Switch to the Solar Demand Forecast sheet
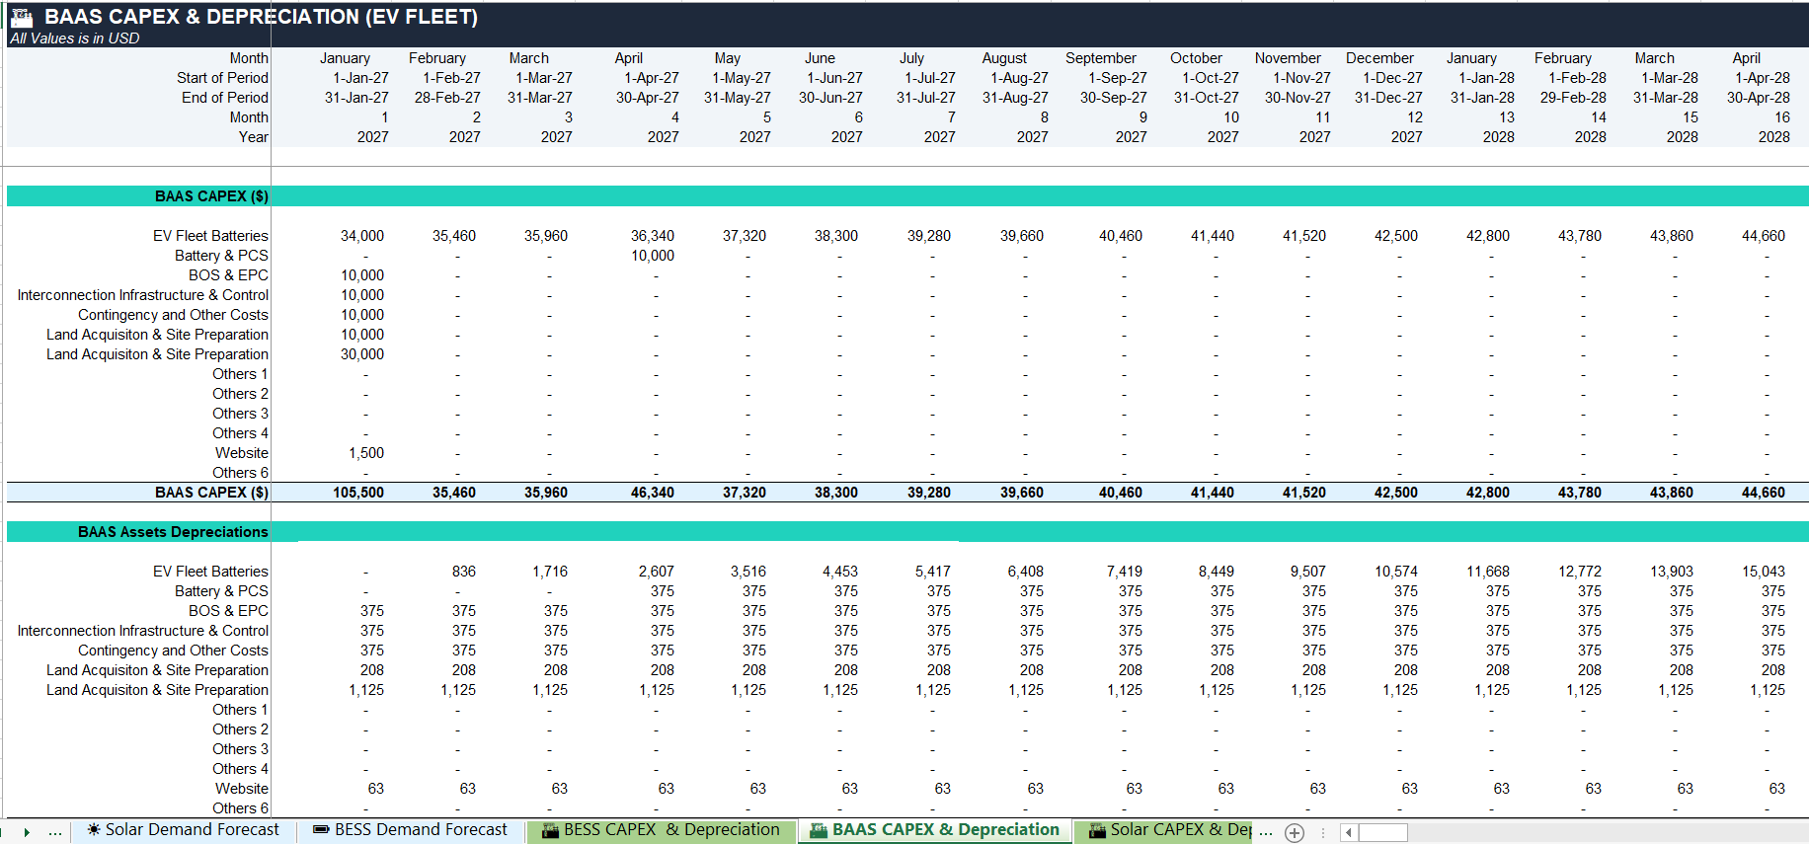Image resolution: width=1809 pixels, height=844 pixels. tap(184, 830)
